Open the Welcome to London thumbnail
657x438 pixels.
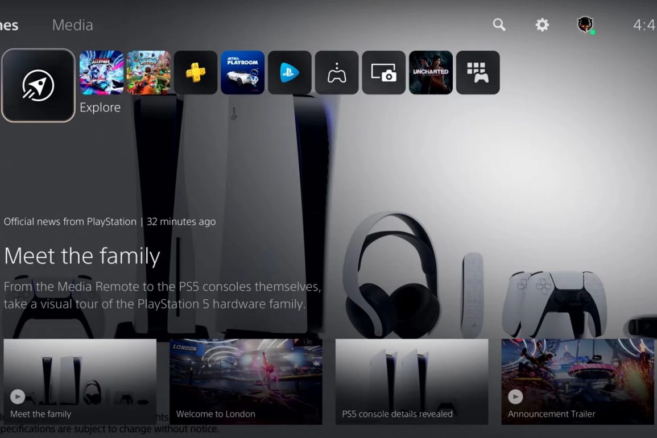246,382
